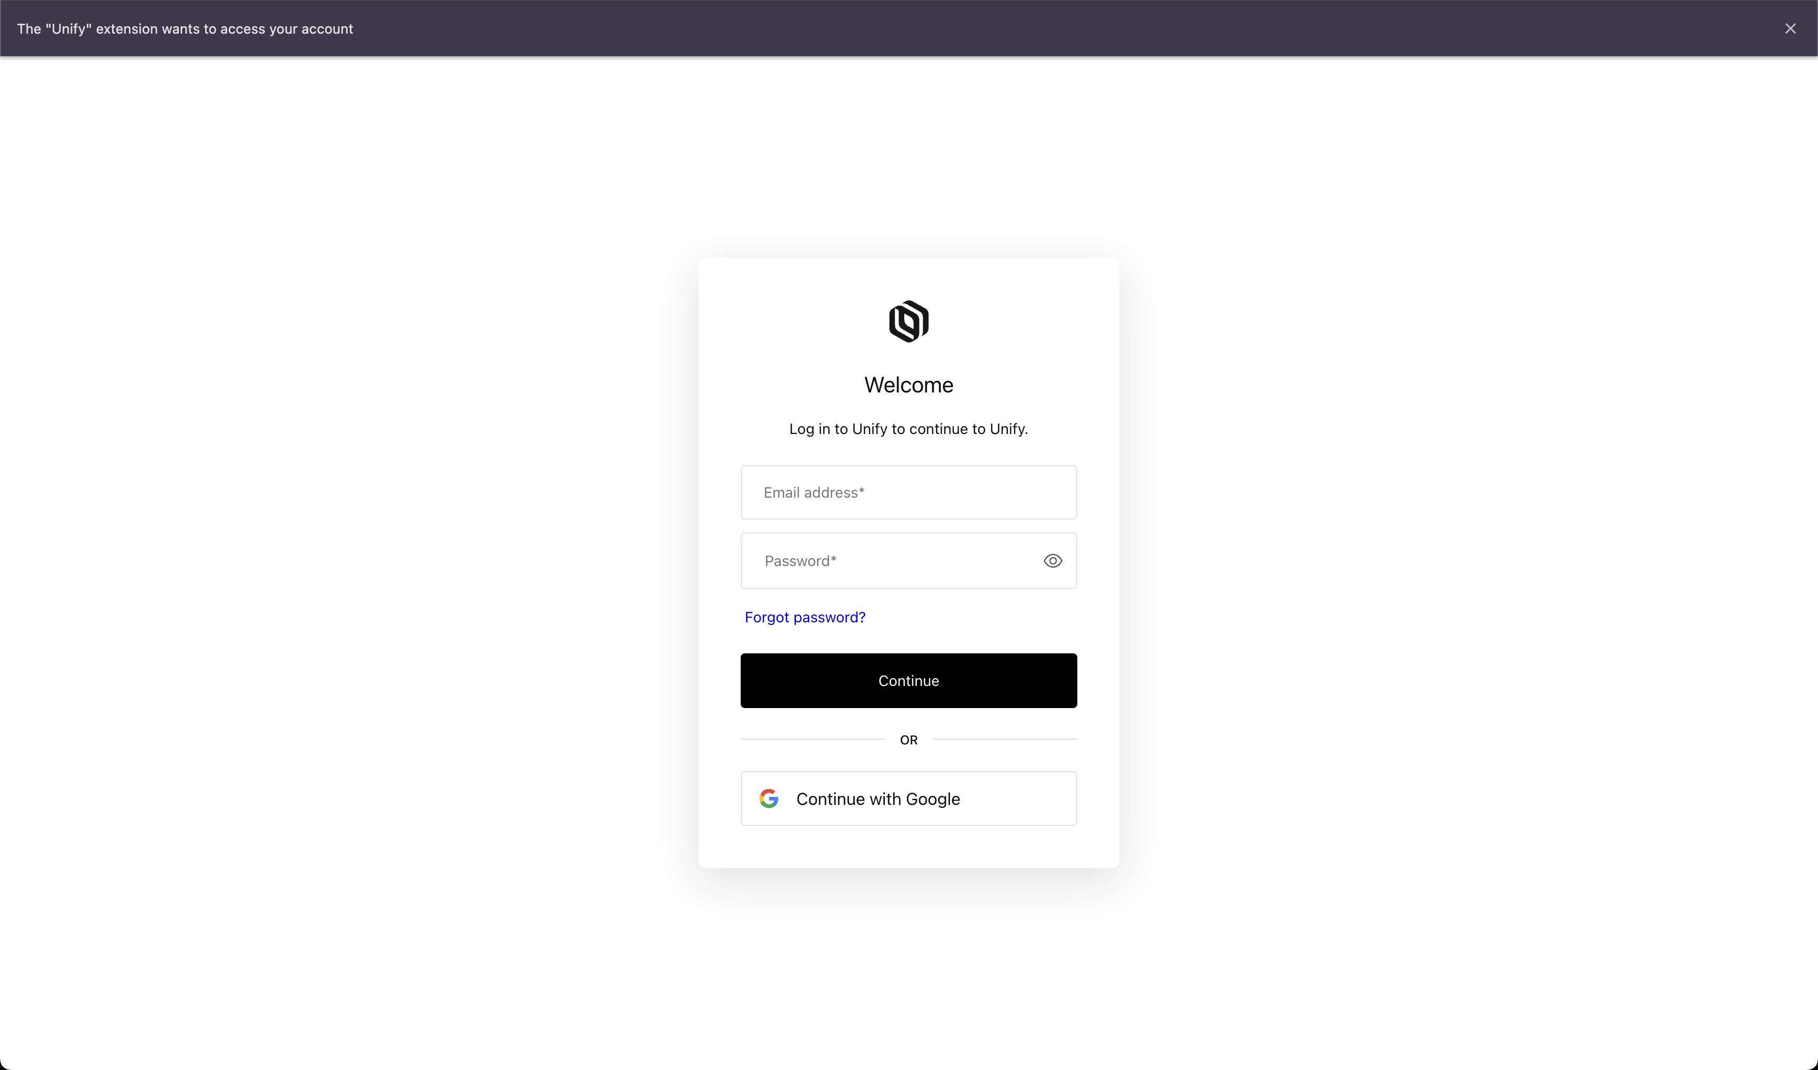The width and height of the screenshot is (1818, 1070).
Task: Sign in via Continue with Google button
Action: (x=908, y=799)
